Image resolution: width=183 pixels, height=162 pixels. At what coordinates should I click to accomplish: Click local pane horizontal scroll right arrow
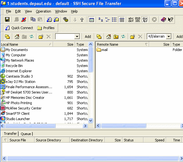pos(85,126)
